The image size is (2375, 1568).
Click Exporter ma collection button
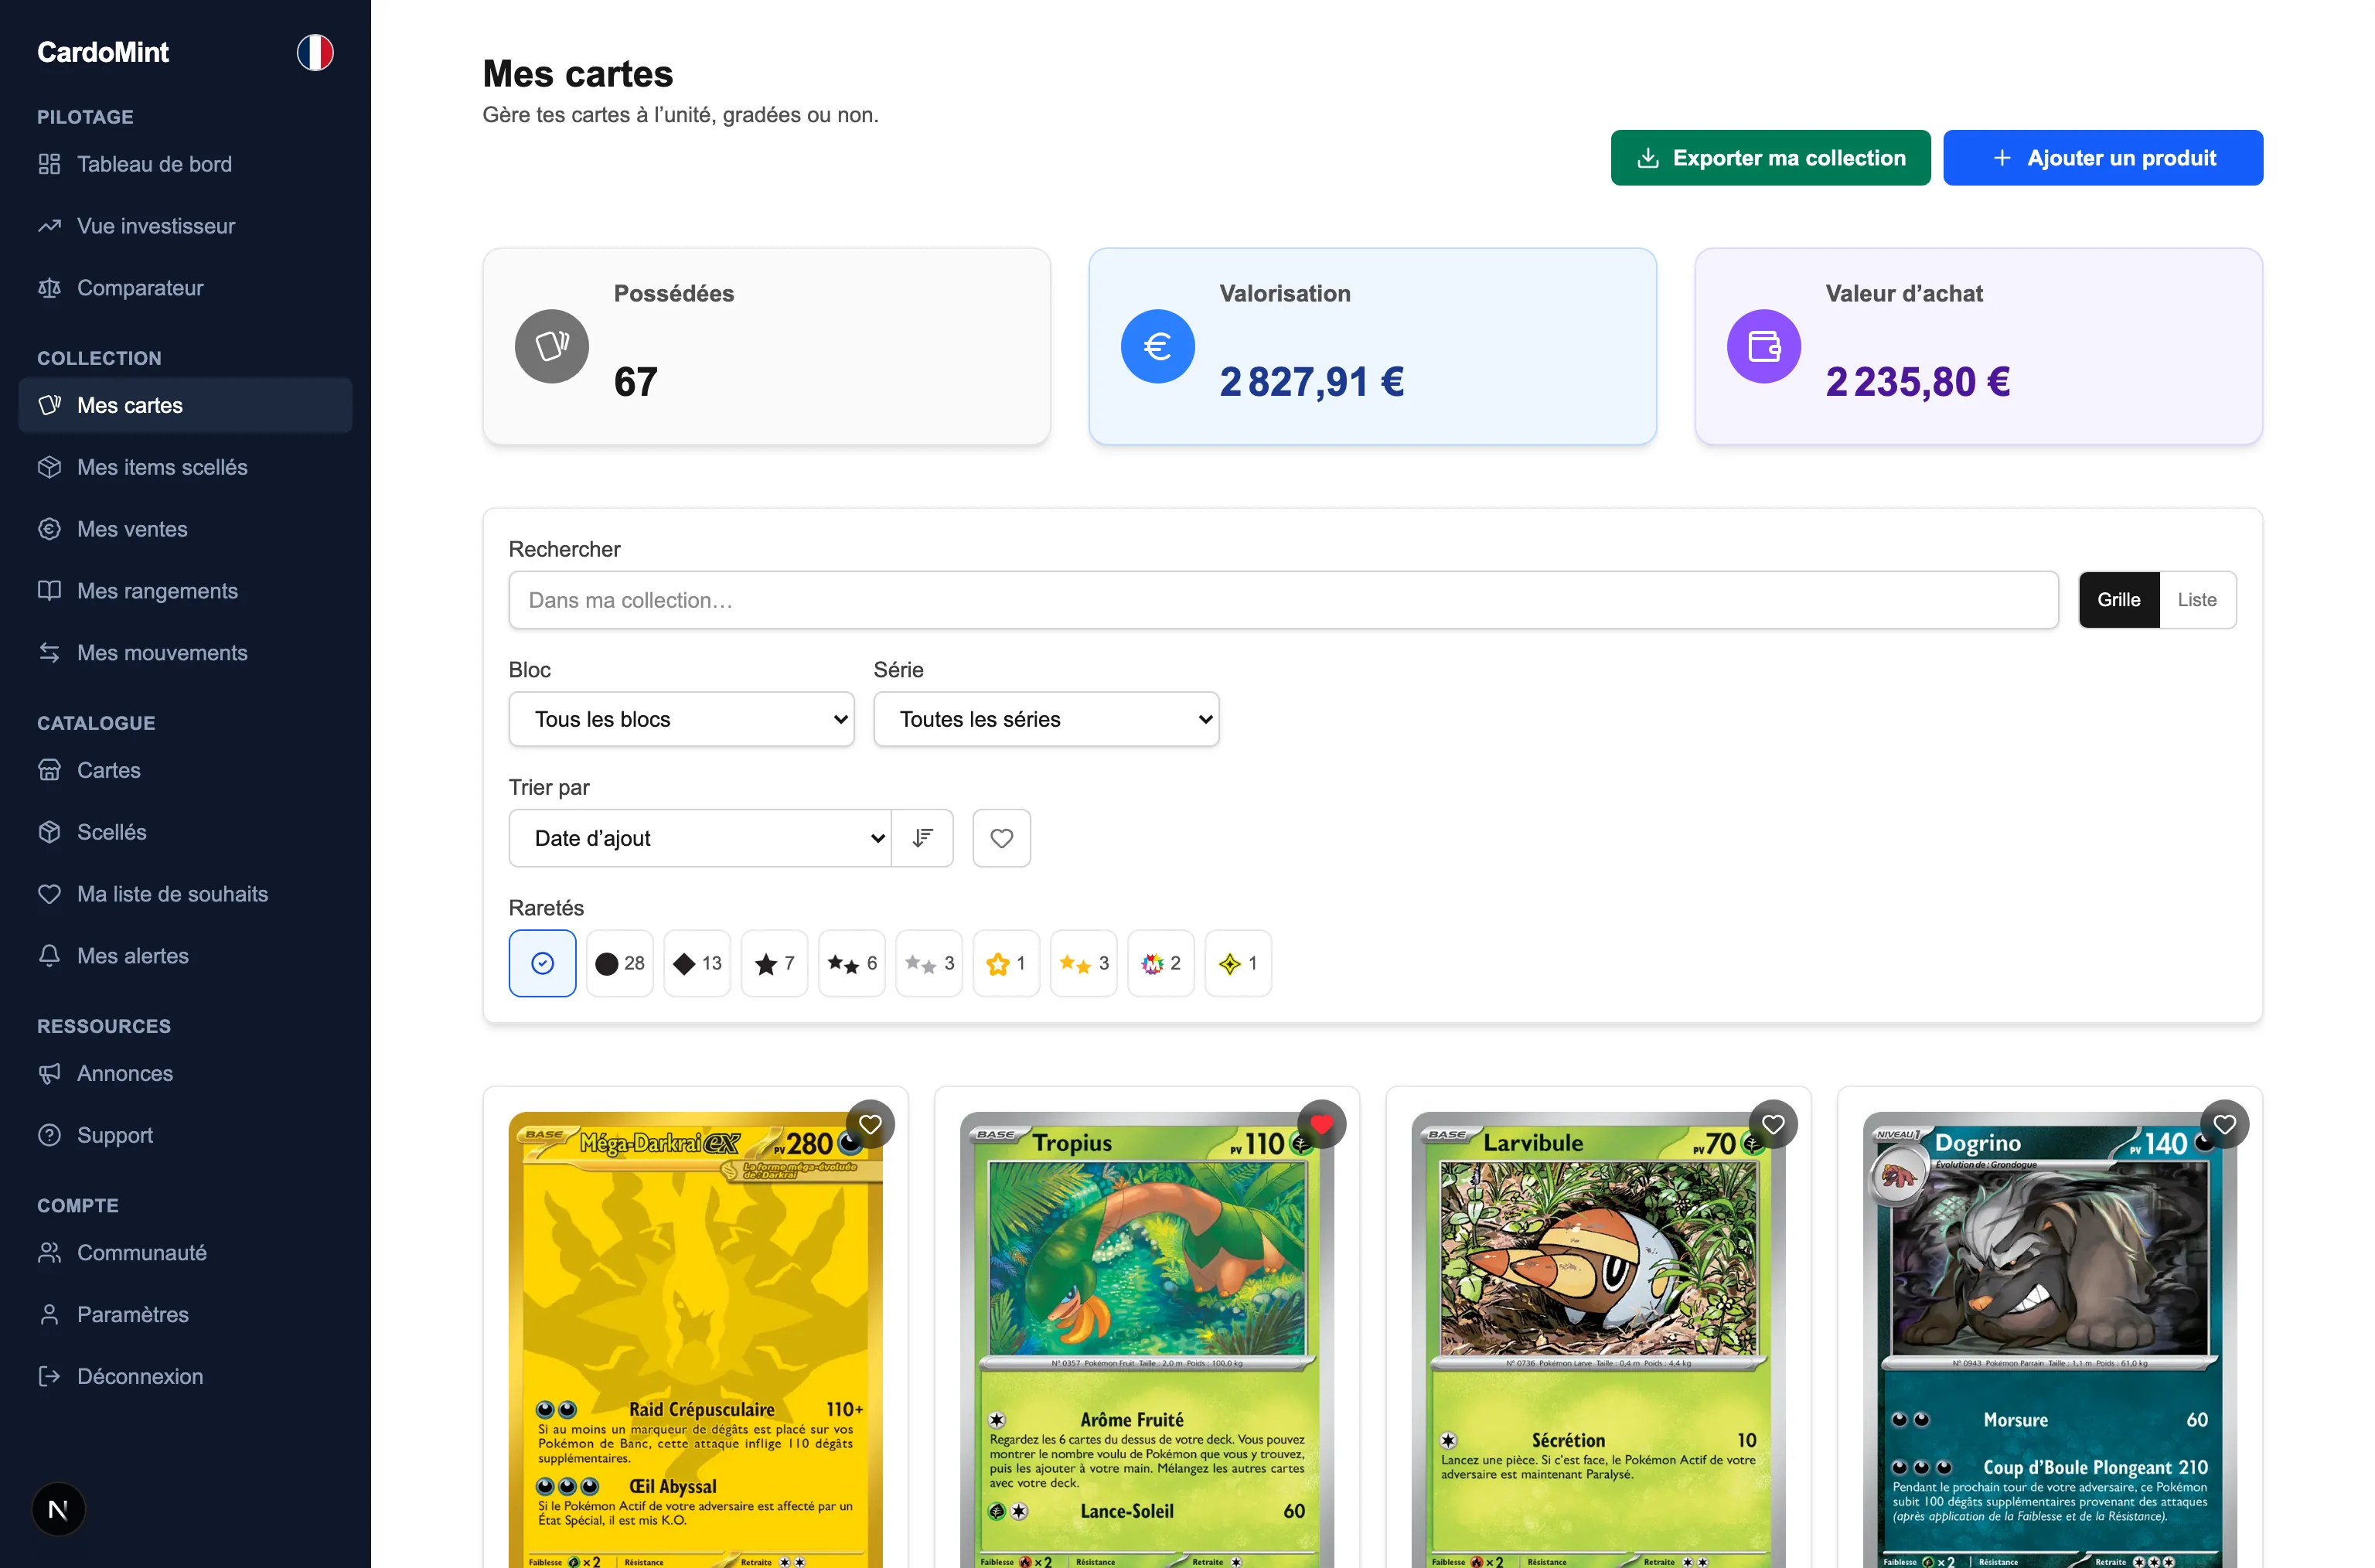[x=1770, y=158]
